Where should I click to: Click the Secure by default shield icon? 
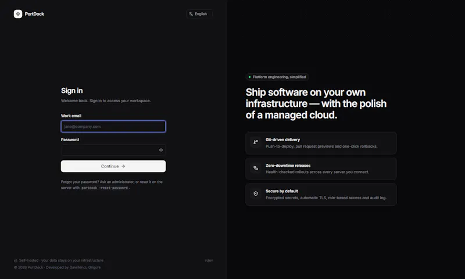click(256, 194)
